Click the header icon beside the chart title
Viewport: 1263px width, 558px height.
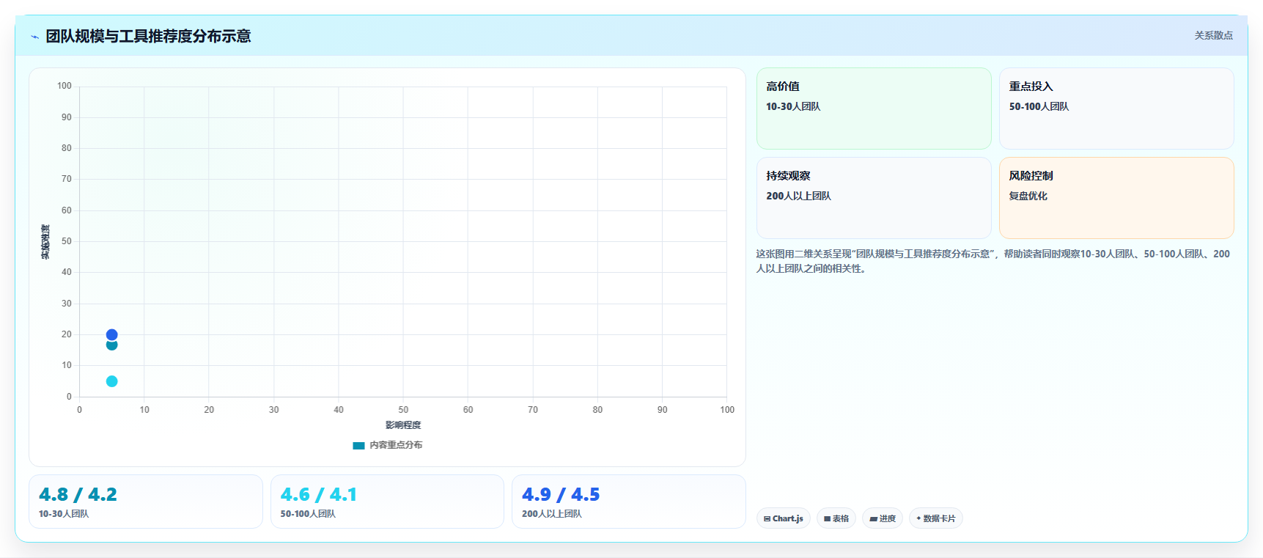pyautogui.click(x=34, y=37)
